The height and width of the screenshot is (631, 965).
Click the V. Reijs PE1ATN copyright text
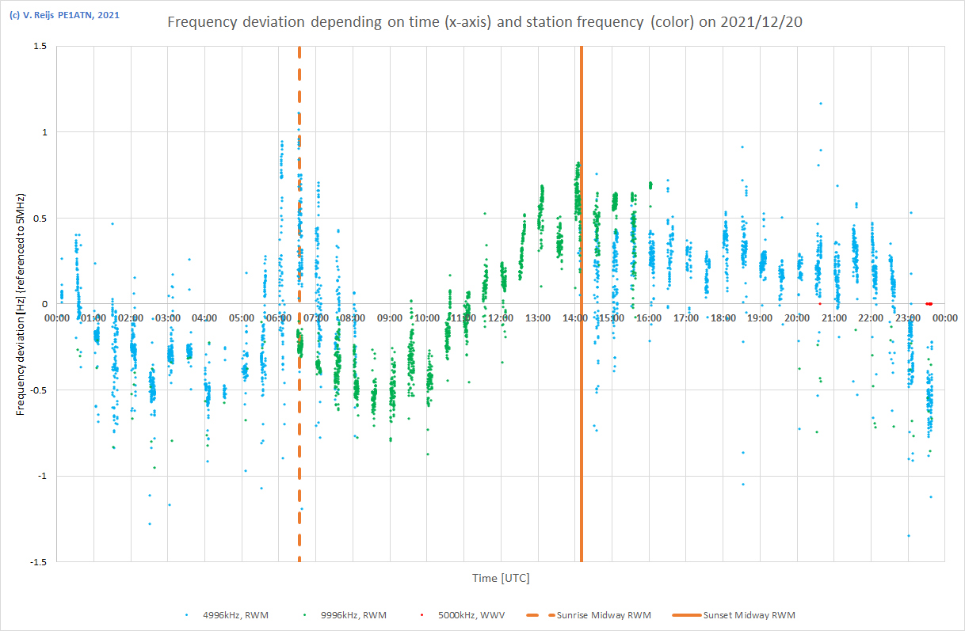tap(64, 14)
